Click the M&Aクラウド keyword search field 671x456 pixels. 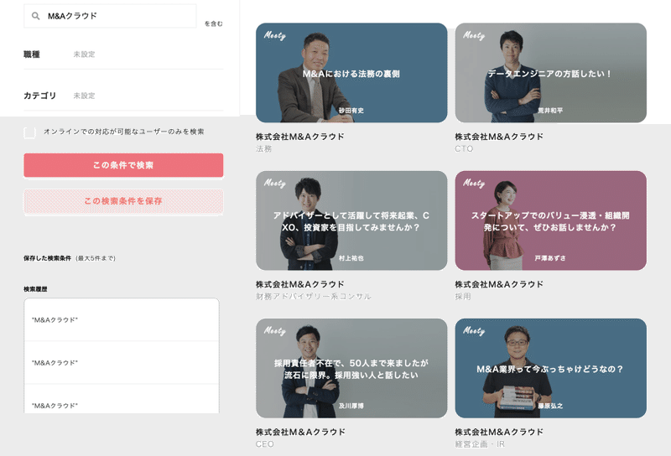pos(110,16)
